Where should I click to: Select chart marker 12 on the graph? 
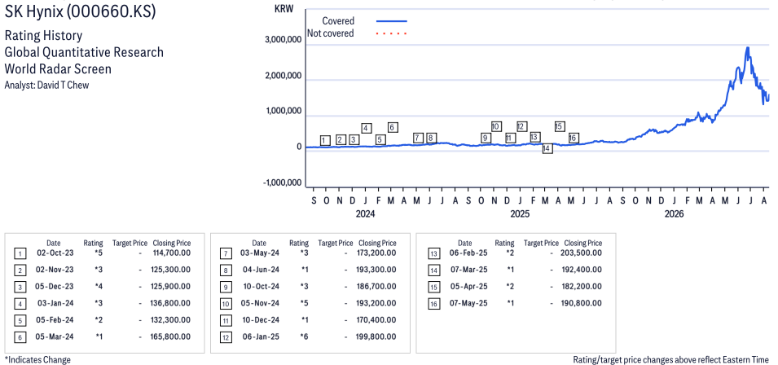(521, 126)
